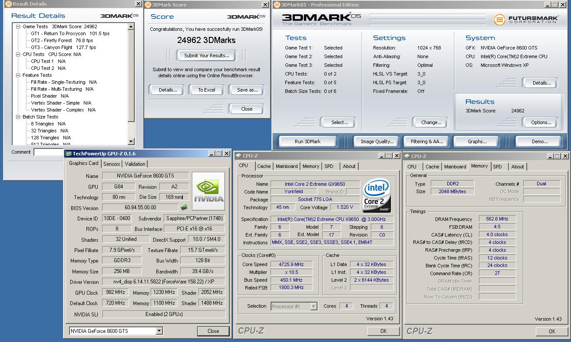Click the Result Details scrollbar up arrow
This screenshot has height=342, width=571.
tap(131, 26)
